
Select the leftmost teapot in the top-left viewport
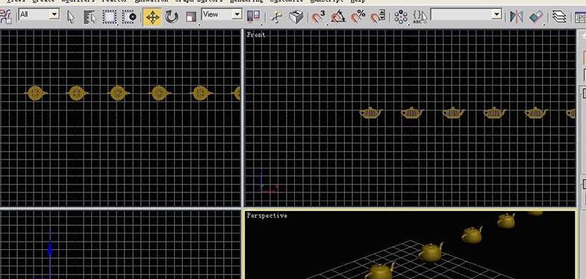pos(36,93)
